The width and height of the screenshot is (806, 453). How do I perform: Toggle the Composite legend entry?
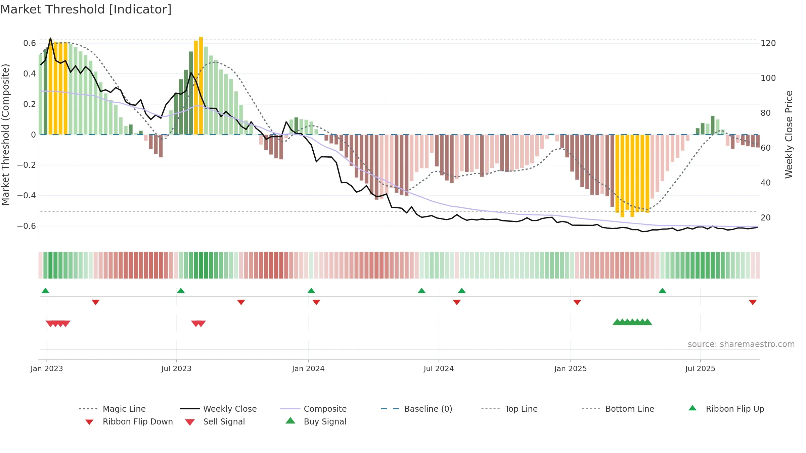[x=313, y=409]
